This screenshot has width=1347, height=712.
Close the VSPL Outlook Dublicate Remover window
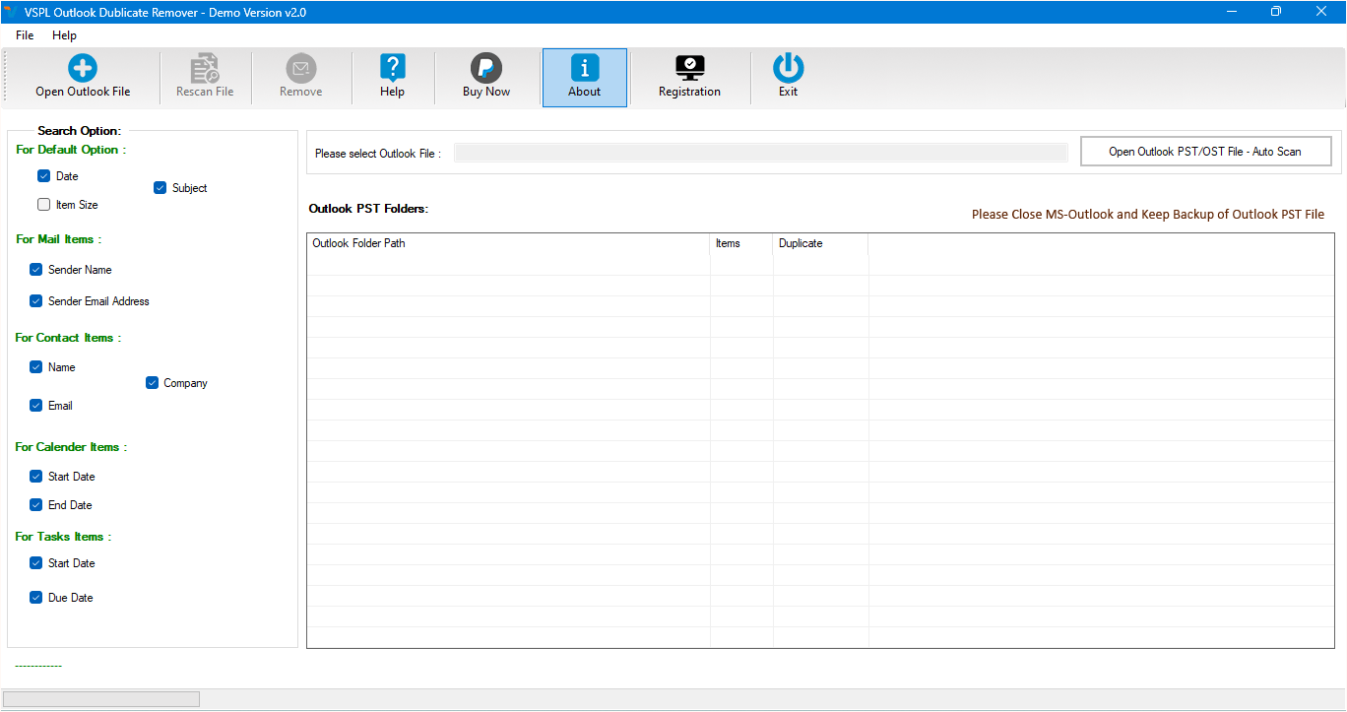pos(1321,12)
